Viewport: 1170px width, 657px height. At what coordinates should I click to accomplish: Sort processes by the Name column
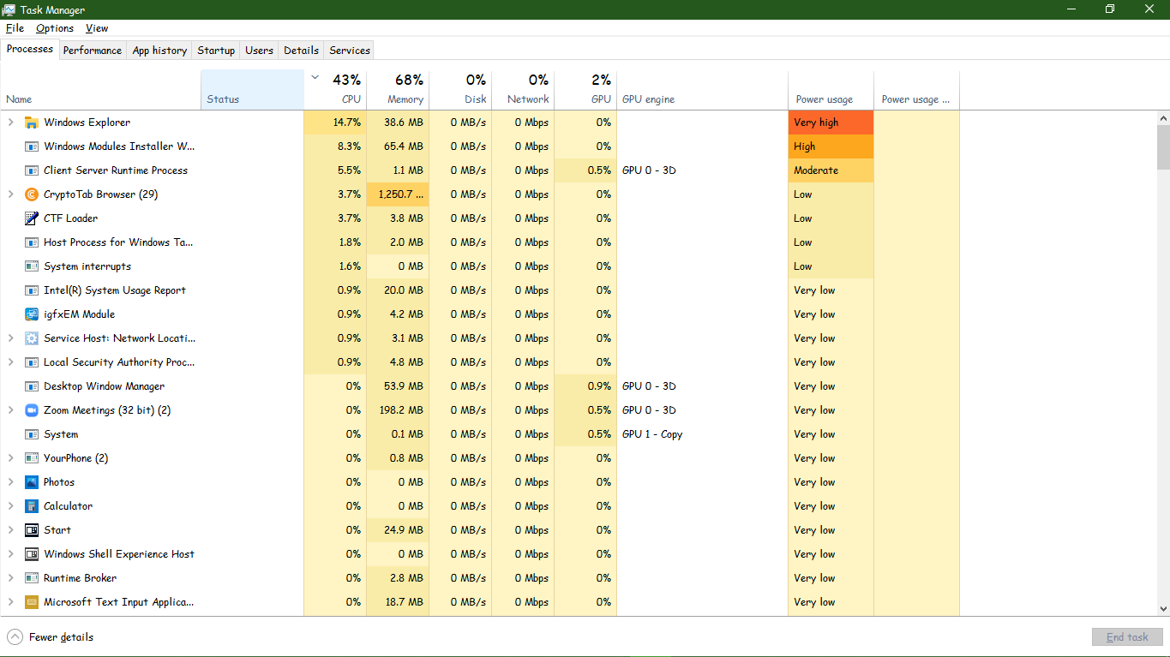100,90
